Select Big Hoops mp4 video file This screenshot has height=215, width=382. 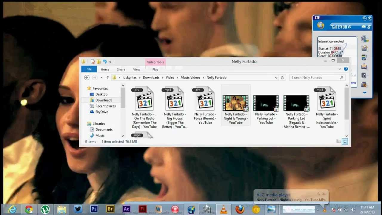coord(175,108)
